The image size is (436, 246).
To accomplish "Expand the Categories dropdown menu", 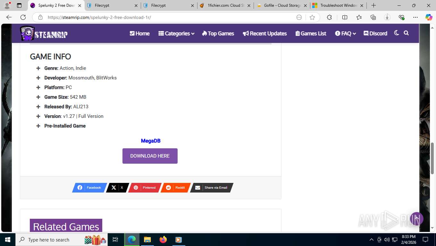I will click(x=176, y=33).
